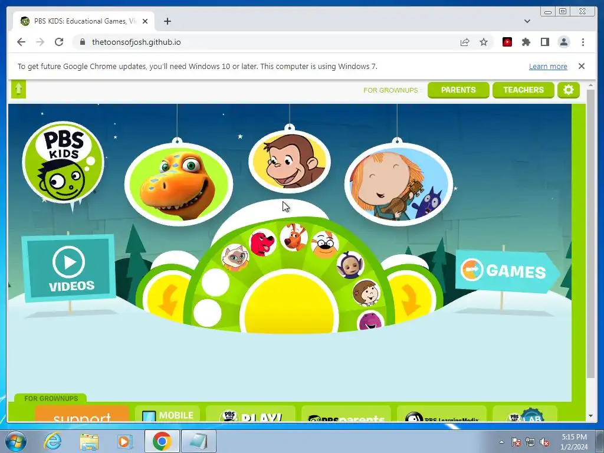Screen dimensions: 604x453
Task: Close the PBS KIDS tab
Action: pyautogui.click(x=145, y=21)
